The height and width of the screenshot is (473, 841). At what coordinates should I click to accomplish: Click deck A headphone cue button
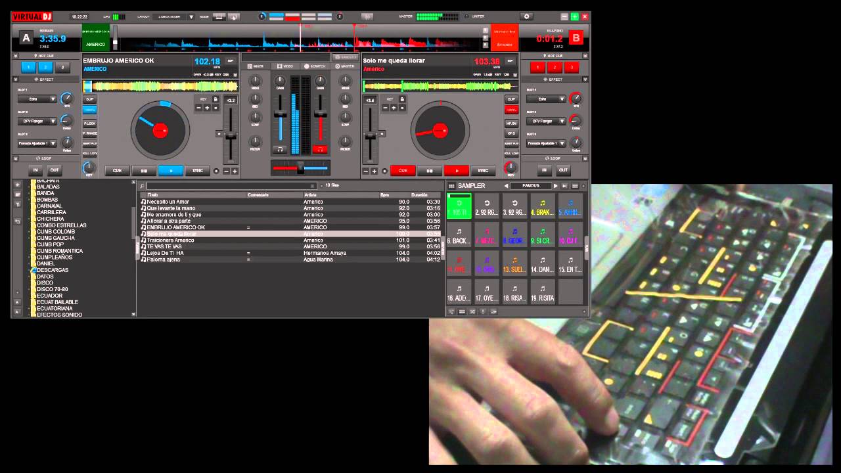click(281, 149)
